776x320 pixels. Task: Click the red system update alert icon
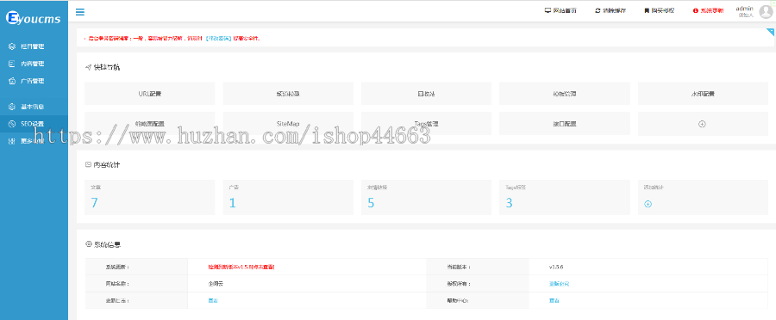pyautogui.click(x=695, y=10)
